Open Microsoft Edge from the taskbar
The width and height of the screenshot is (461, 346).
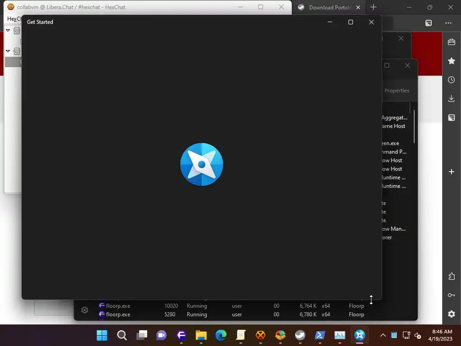(x=221, y=335)
